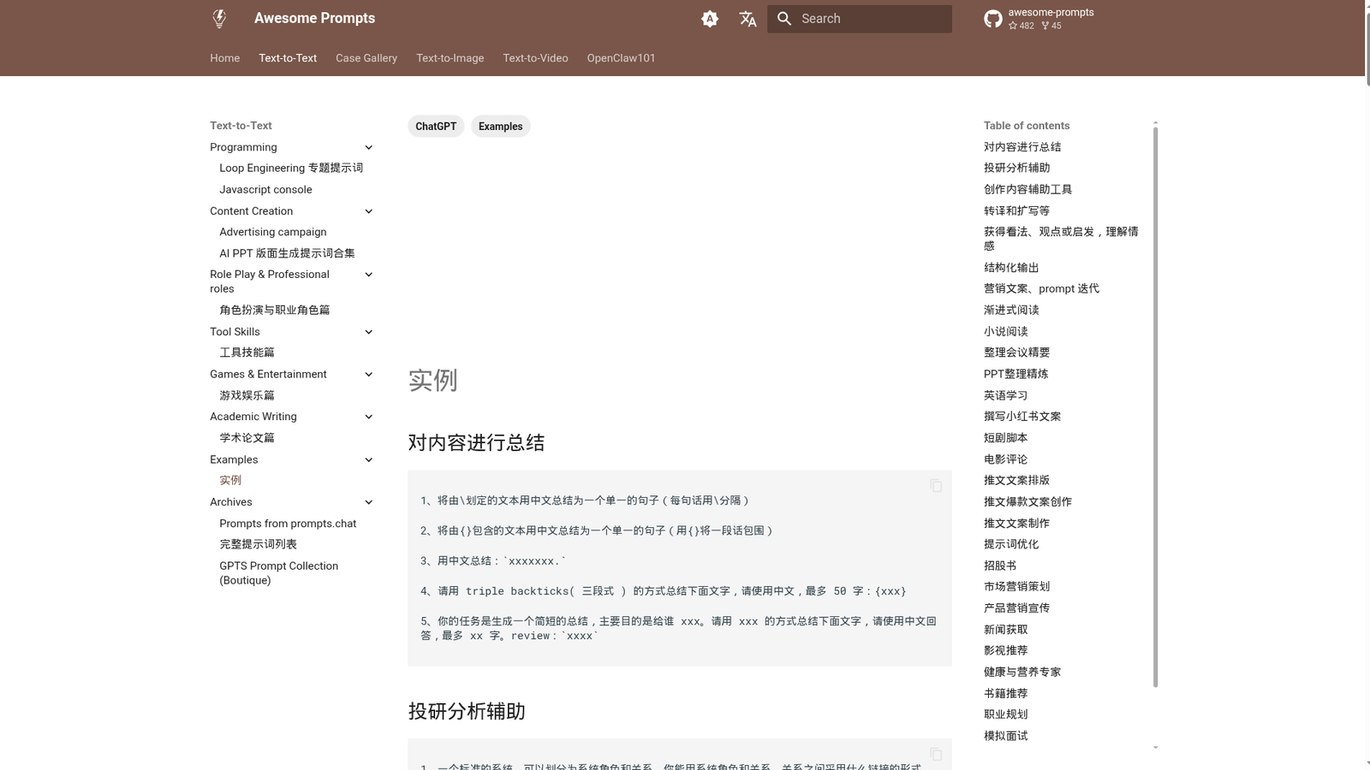Open Prompts from prompts.chat page
The image size is (1370, 770).
point(288,524)
